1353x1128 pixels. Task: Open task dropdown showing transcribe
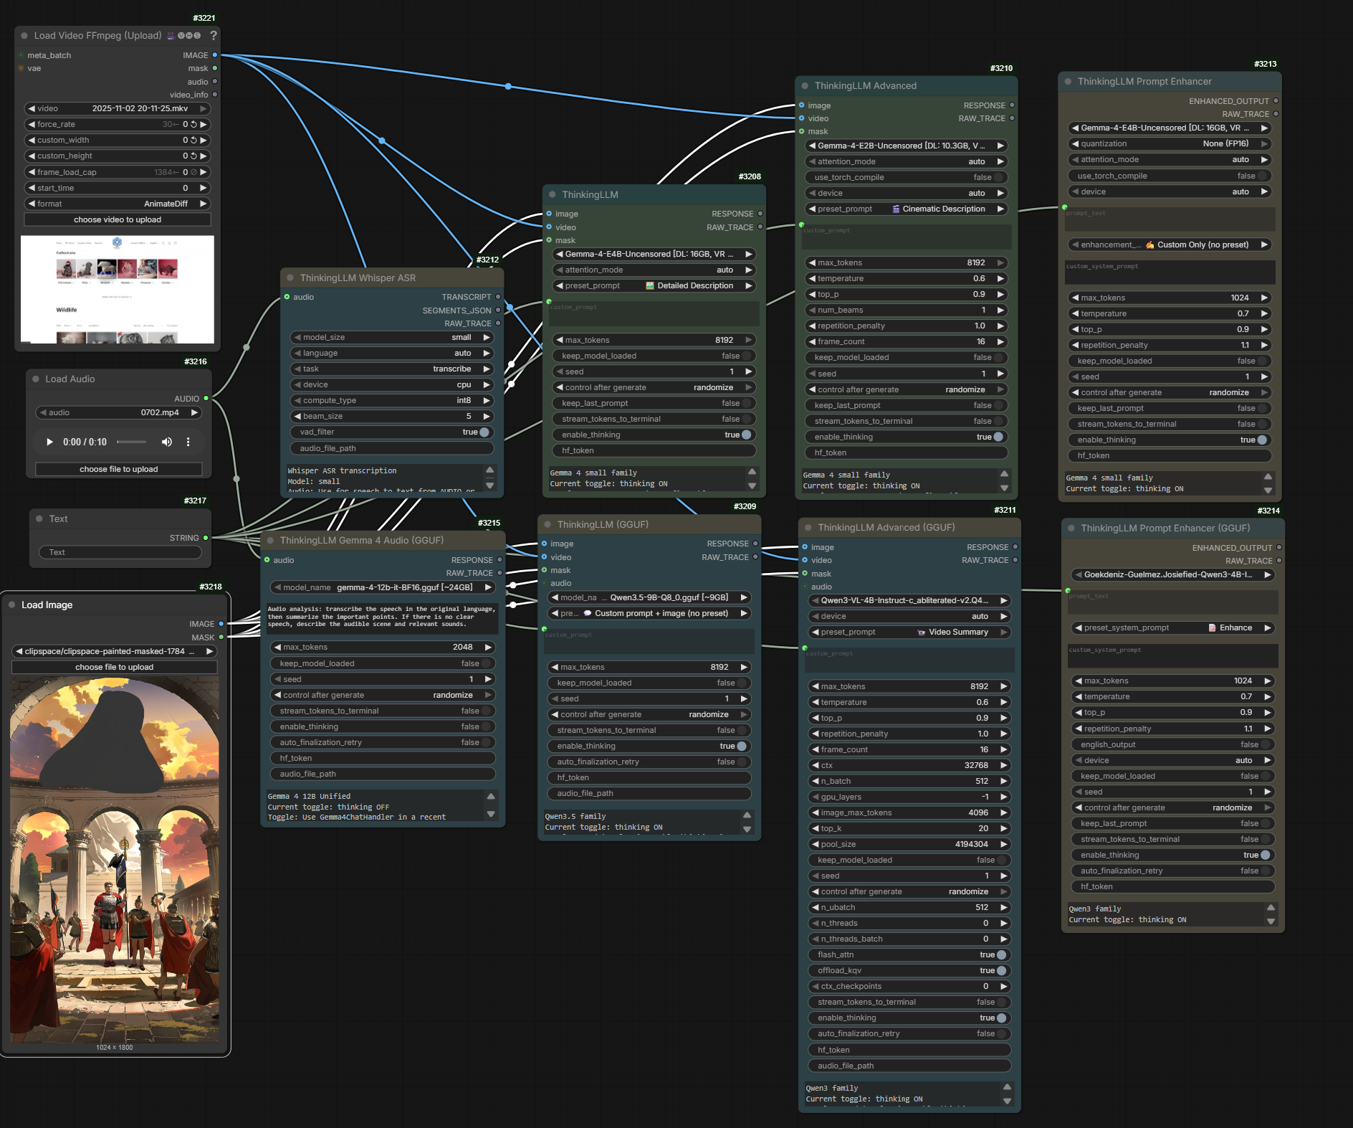click(x=392, y=369)
